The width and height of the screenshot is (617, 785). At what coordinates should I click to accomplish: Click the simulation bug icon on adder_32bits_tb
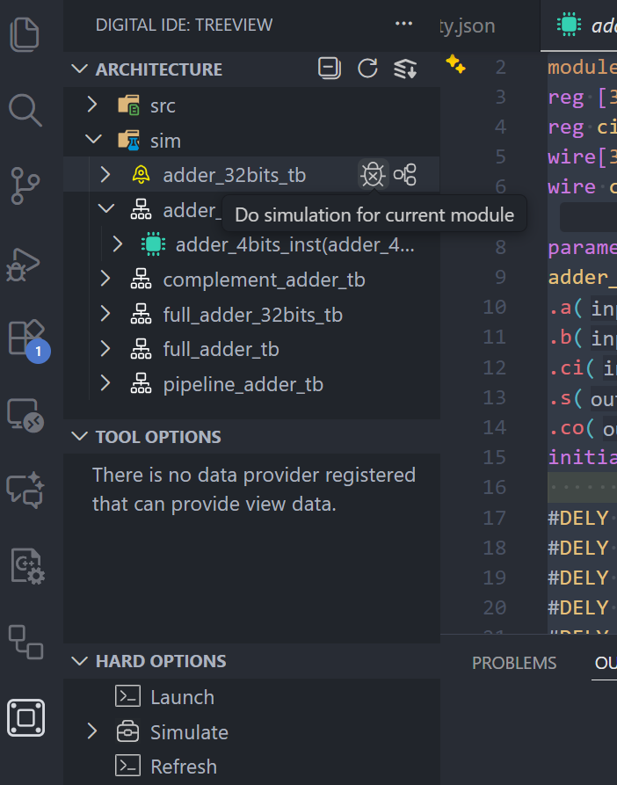(x=374, y=175)
